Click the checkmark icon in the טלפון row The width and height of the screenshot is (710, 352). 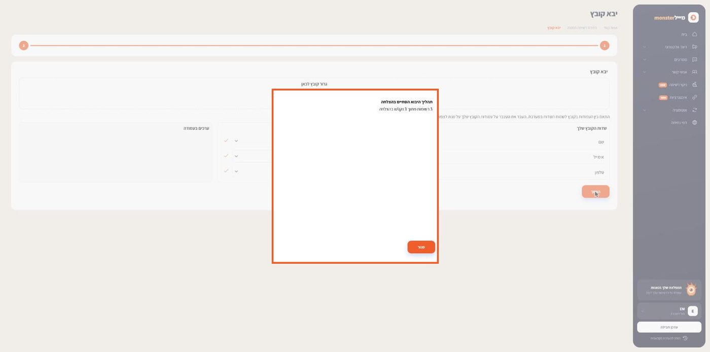click(x=226, y=171)
